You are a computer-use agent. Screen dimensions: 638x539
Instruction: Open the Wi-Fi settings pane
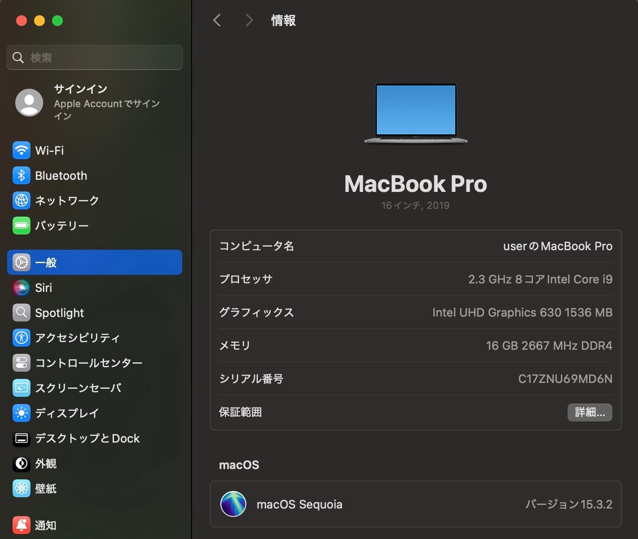(x=95, y=150)
